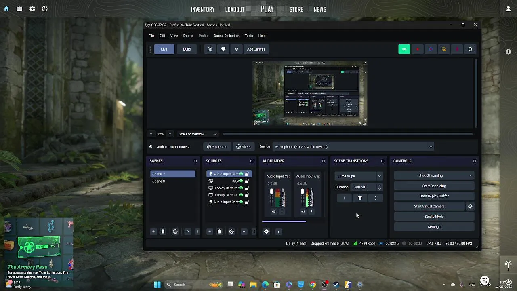The height and width of the screenshot is (291, 517).
Task: Open transition properties three-dot menu
Action: tap(376, 198)
